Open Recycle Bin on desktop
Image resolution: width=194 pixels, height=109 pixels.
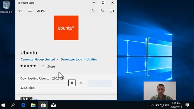pos(6,7)
